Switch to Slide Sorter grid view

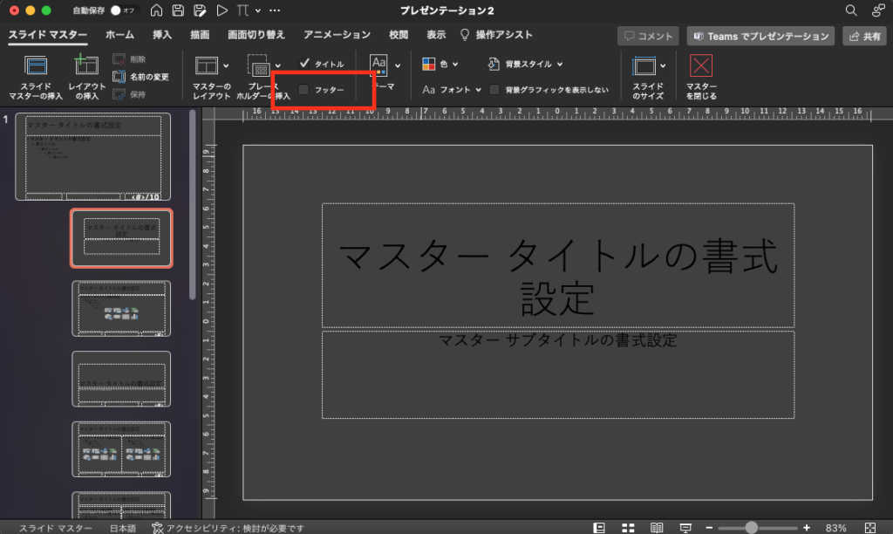click(x=628, y=528)
